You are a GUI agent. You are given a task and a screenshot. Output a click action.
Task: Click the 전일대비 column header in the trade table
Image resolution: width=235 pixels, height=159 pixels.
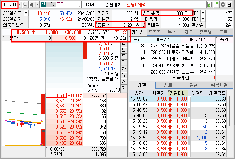coord(177,93)
